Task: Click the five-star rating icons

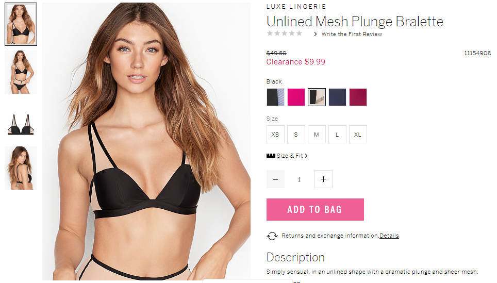Action: (x=284, y=34)
